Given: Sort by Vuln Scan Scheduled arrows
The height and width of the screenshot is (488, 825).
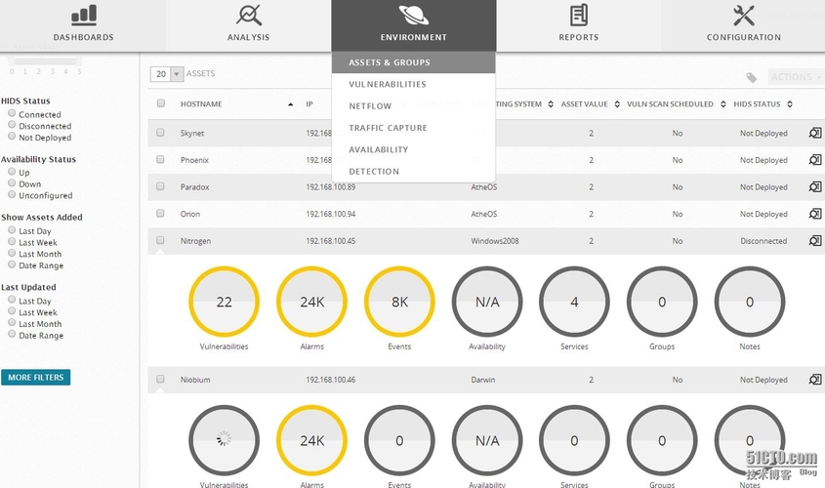Looking at the screenshot, I should click(x=723, y=104).
